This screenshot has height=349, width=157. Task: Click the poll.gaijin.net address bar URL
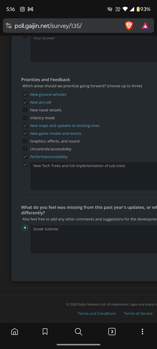48,26
